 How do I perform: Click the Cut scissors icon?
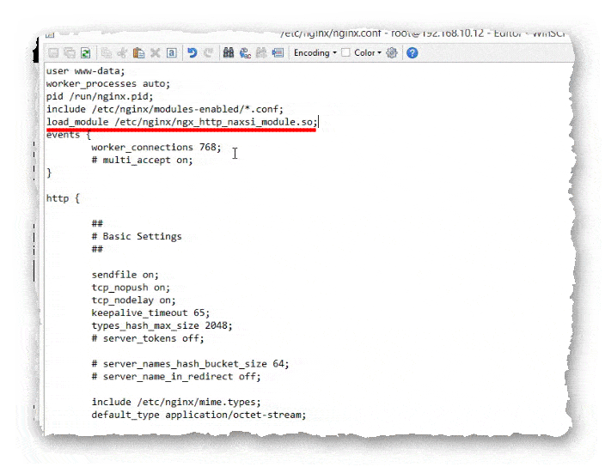pos(122,52)
